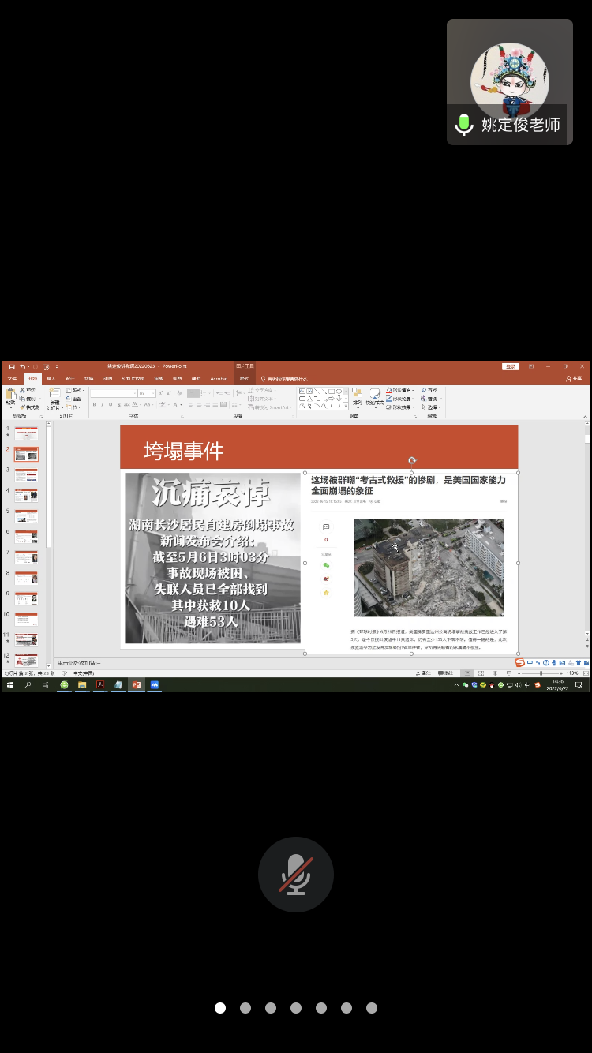Screen dimensions: 592x1053
Task: Expand the font size dropdown
Action: (153, 393)
